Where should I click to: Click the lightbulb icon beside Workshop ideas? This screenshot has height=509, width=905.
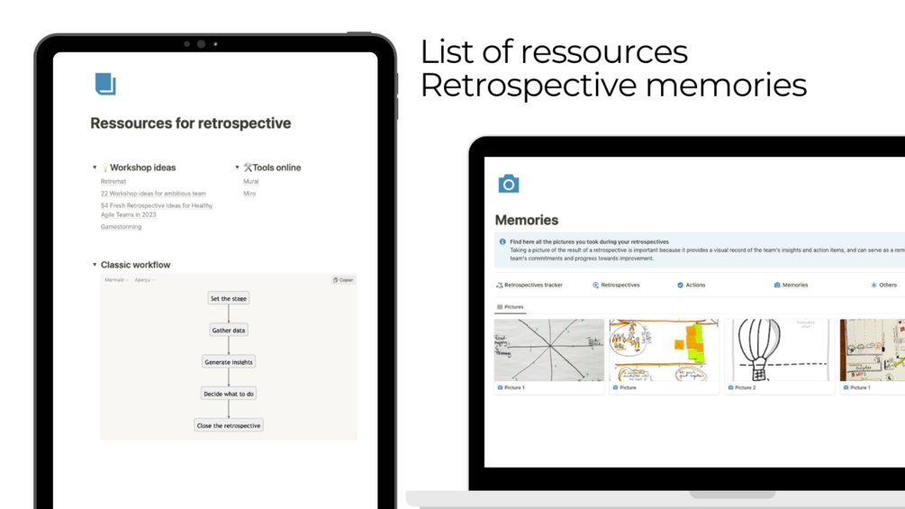coord(105,168)
